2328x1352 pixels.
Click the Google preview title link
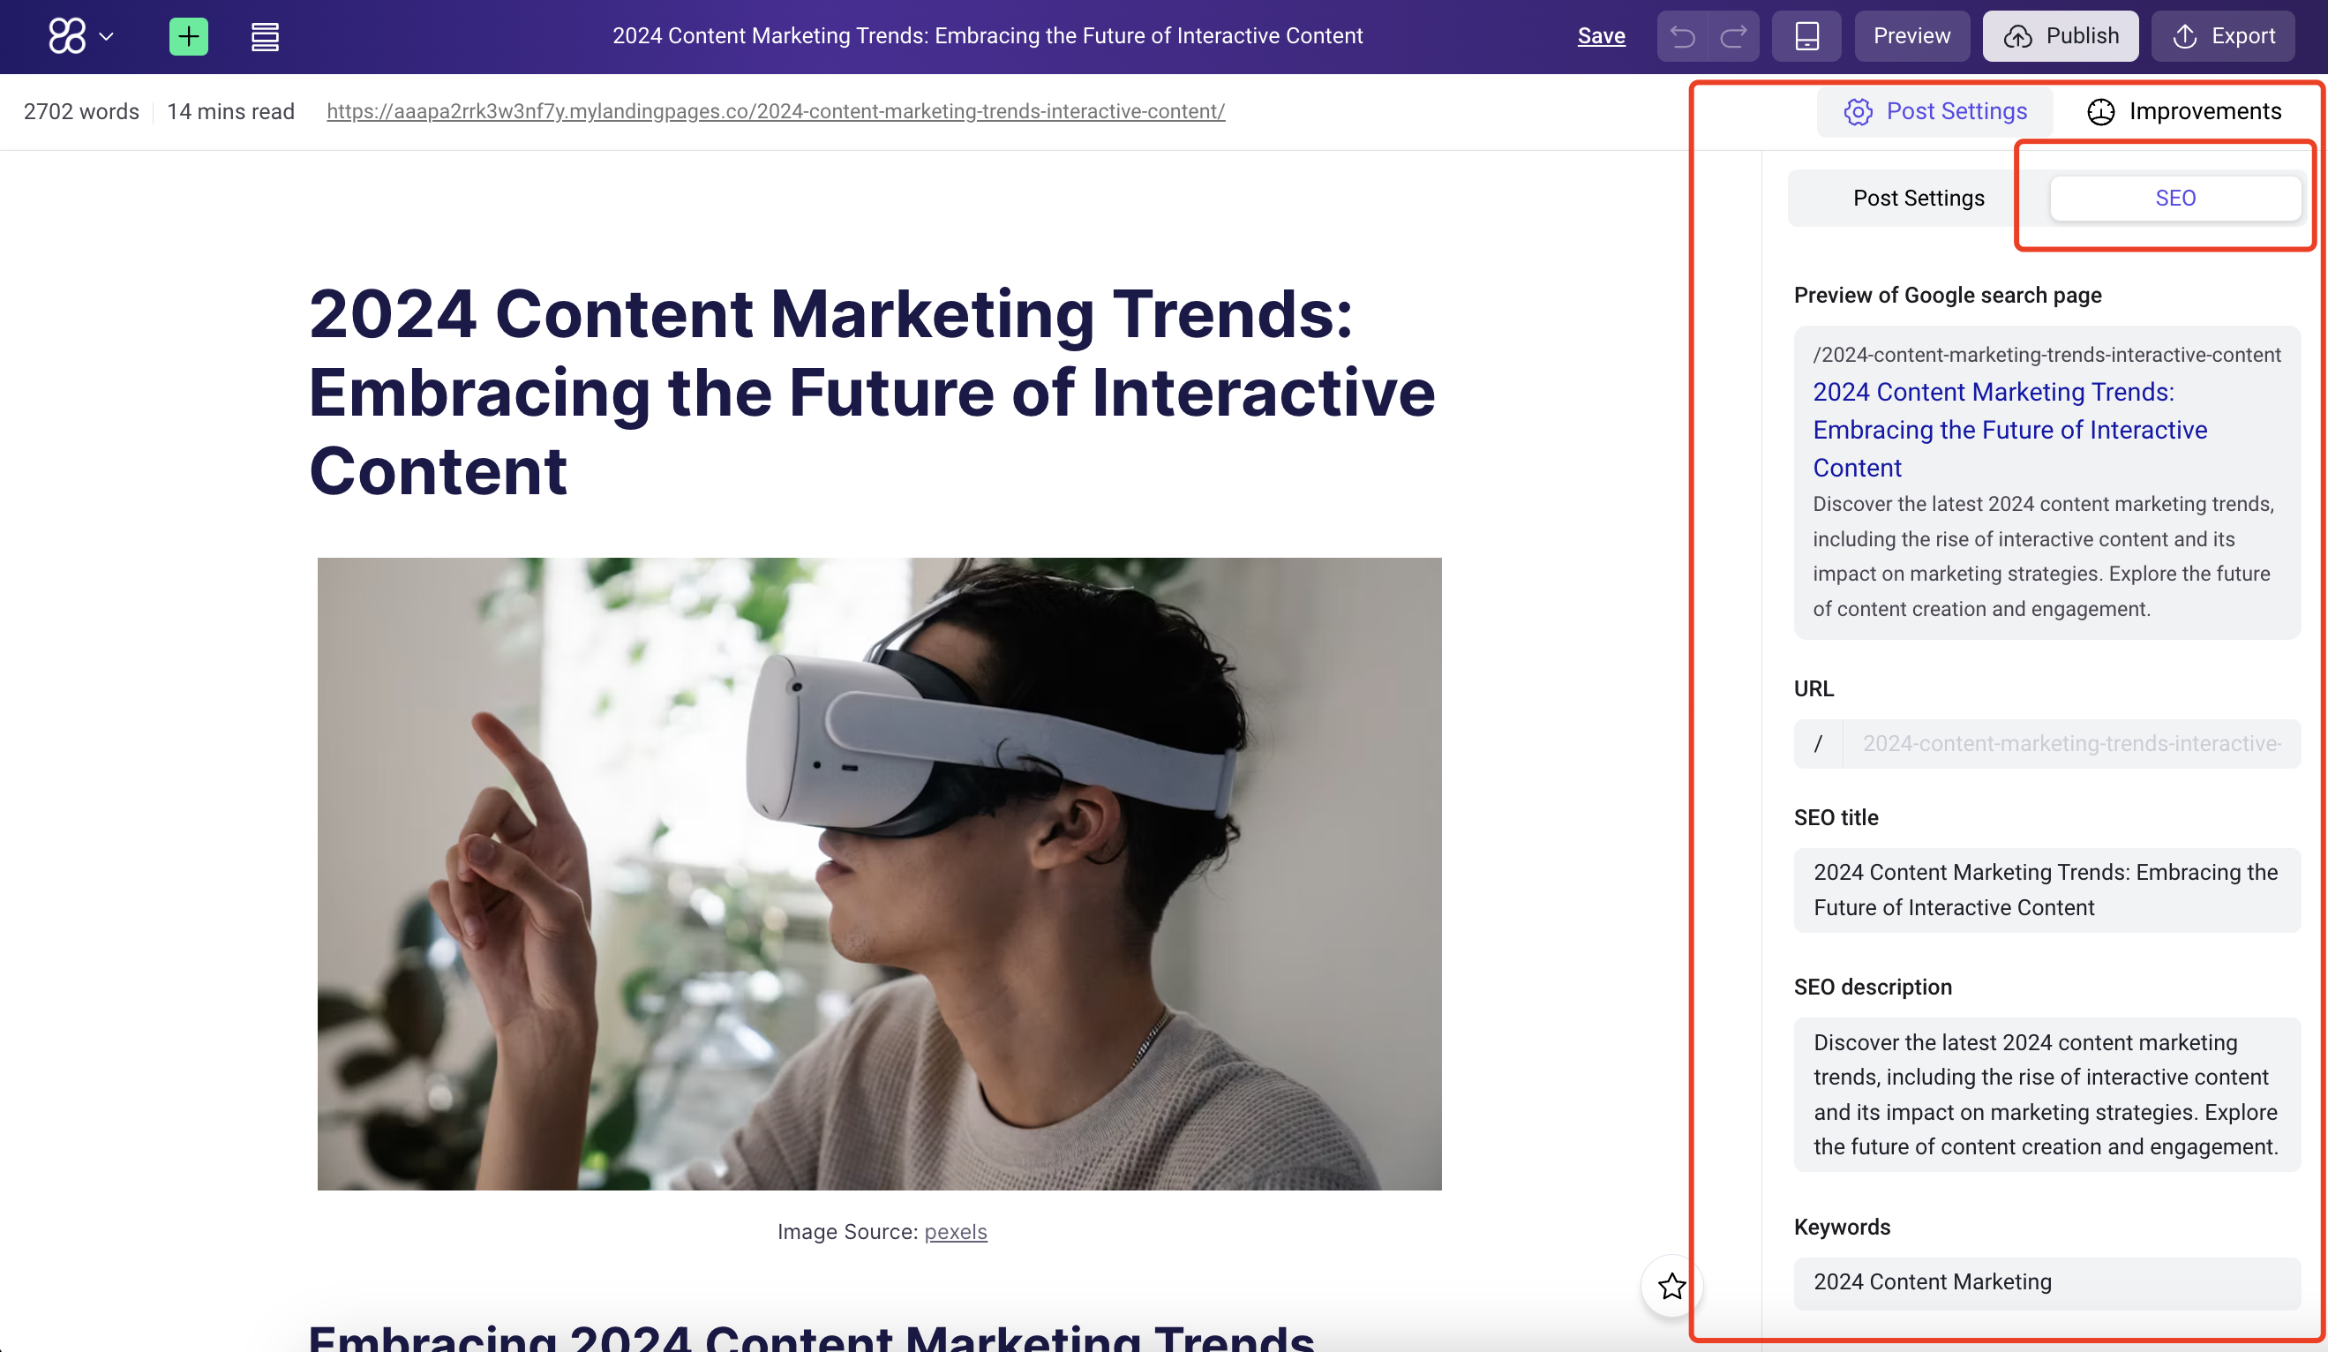[2009, 430]
